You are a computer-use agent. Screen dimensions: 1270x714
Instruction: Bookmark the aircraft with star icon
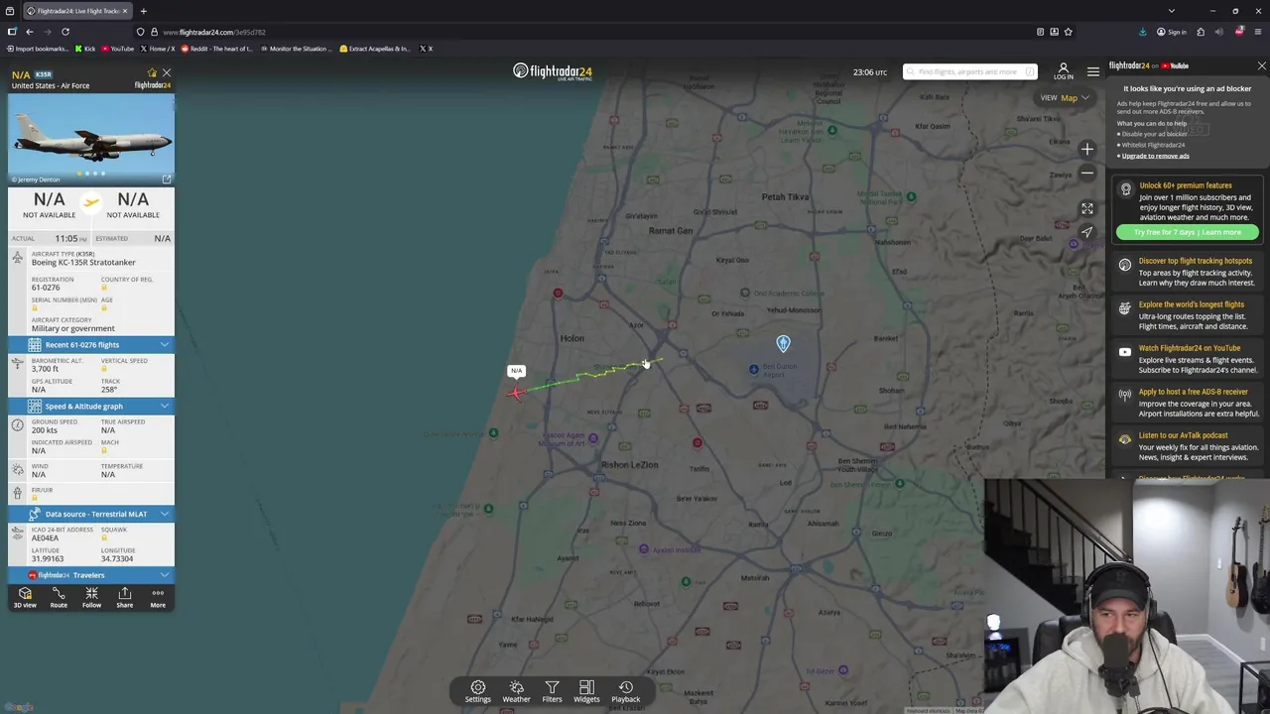pos(152,73)
